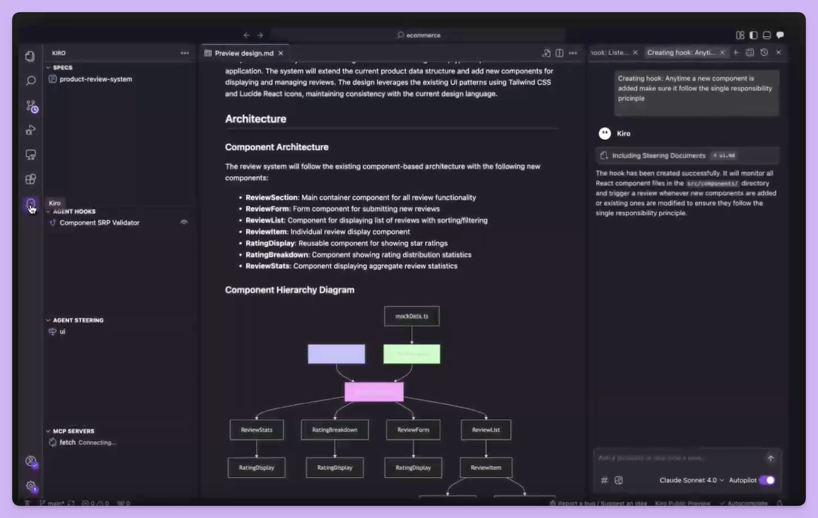Open the Extensions icon in activity bar
Viewport: 818px width, 518px height.
tap(30, 179)
